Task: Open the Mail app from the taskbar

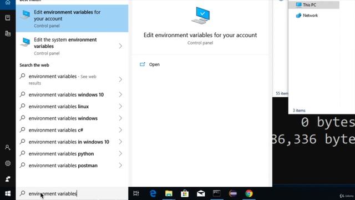Action: [x=201, y=193]
